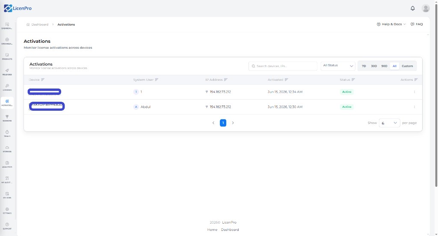This screenshot has width=438, height=236.
Task: Open Releases in the sidebar
Action: pyautogui.click(x=7, y=72)
